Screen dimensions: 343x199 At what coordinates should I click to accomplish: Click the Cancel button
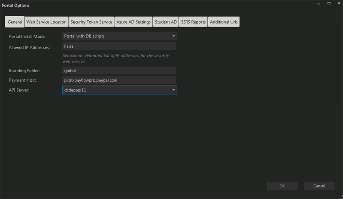pos(319,186)
